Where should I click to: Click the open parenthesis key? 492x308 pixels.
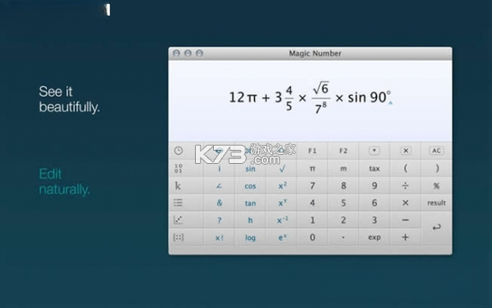click(406, 169)
